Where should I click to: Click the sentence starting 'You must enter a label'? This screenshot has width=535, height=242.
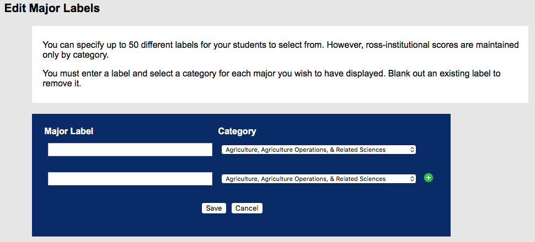point(214,74)
